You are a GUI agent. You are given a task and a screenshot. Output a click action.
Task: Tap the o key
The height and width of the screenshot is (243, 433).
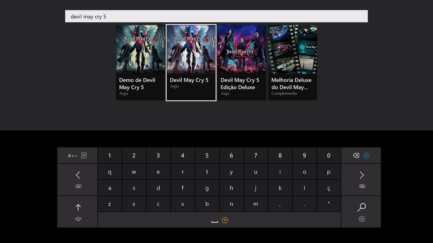tap(305, 172)
